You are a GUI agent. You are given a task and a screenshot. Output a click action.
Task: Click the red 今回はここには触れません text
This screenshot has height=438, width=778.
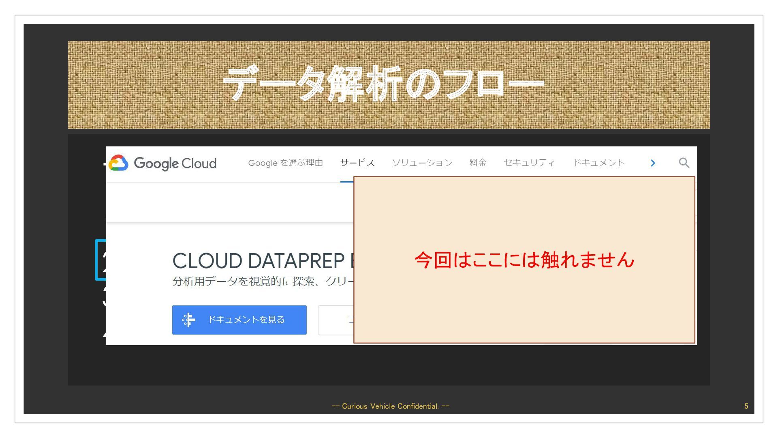tap(524, 260)
